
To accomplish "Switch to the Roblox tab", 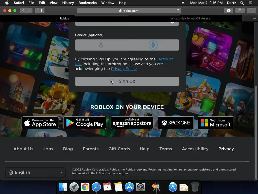I will [x=64, y=19].
